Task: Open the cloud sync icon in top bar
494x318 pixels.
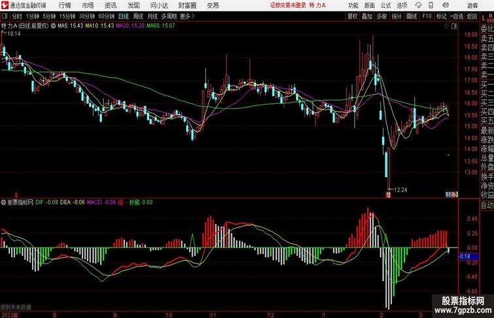Action: click(418, 5)
